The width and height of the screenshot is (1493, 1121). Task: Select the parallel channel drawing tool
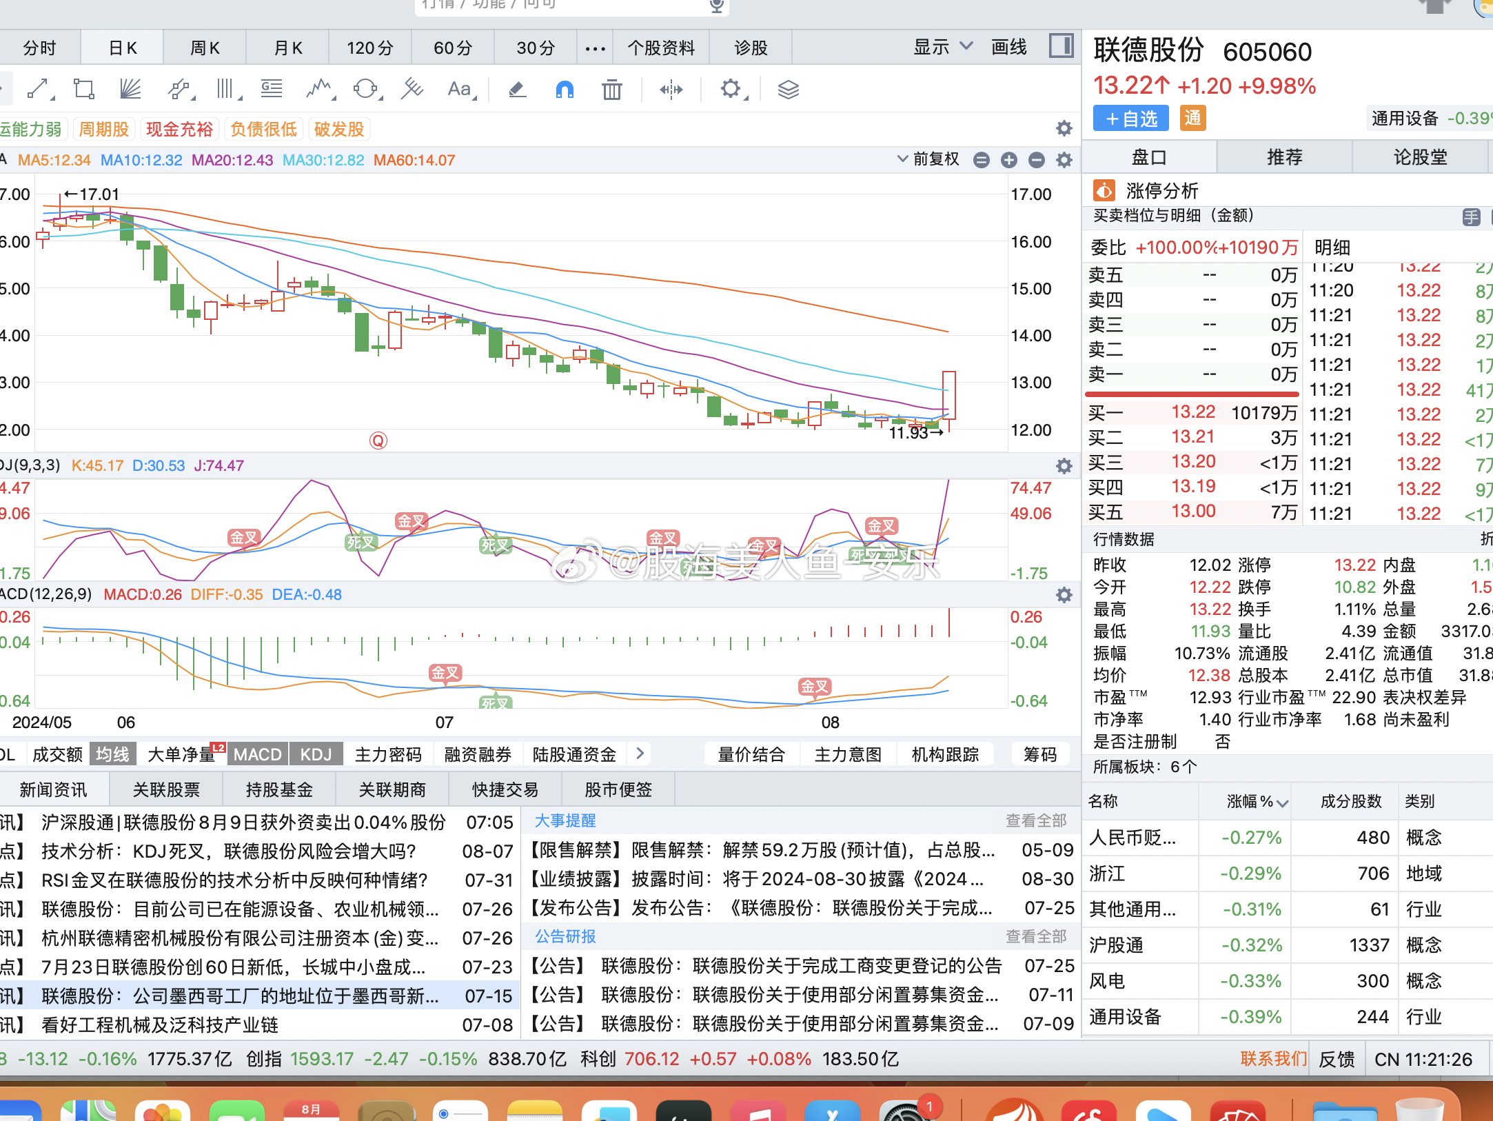tap(181, 89)
